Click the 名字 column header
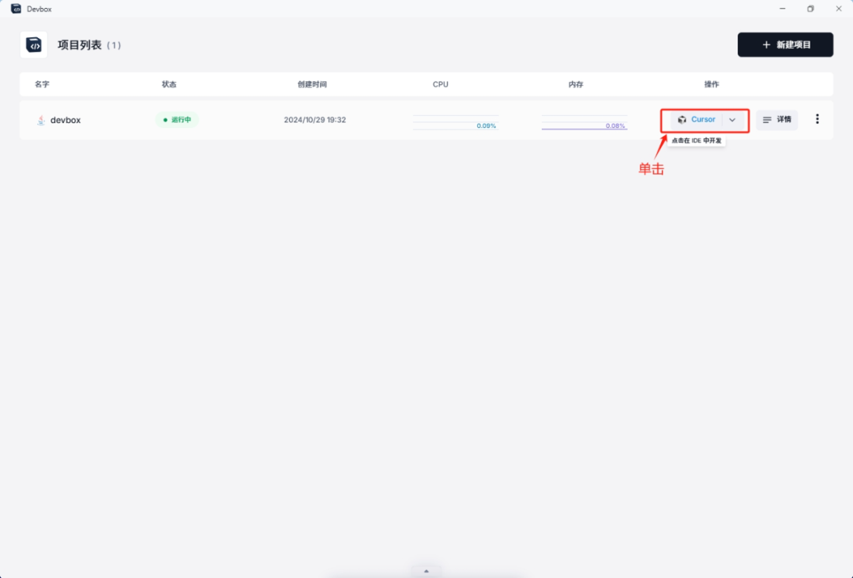The height and width of the screenshot is (578, 853). (x=42, y=84)
